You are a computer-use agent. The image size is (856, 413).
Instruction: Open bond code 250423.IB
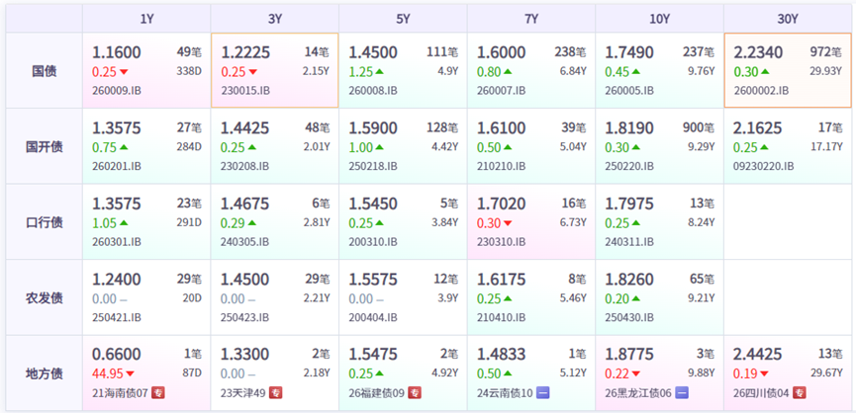[245, 317]
